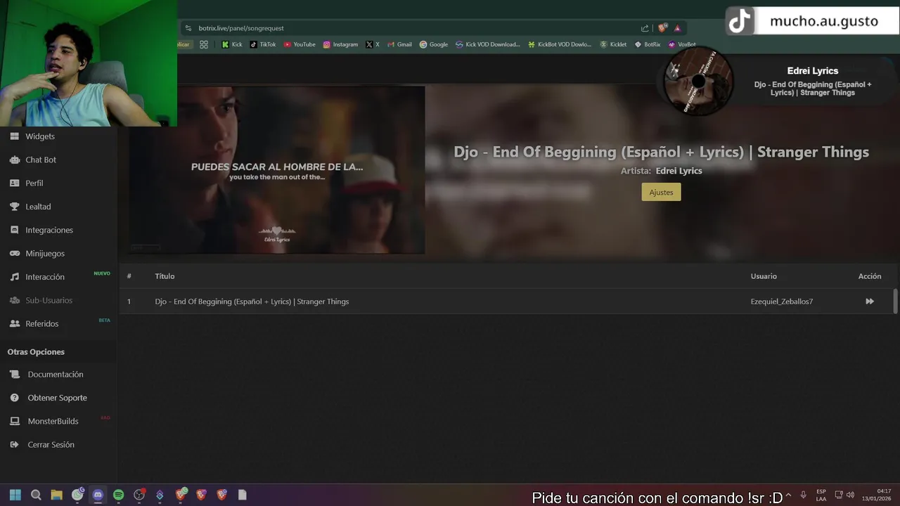Show hidden system tray icons
This screenshot has width=900, height=506.
point(788,495)
